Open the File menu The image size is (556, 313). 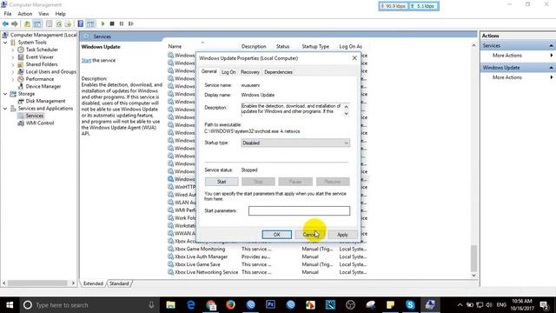point(8,14)
